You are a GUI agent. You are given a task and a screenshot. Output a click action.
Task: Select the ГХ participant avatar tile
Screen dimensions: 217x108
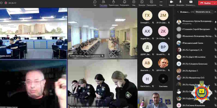click(x=147, y=15)
